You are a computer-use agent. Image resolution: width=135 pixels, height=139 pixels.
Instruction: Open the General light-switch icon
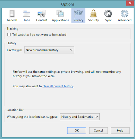(12, 14)
